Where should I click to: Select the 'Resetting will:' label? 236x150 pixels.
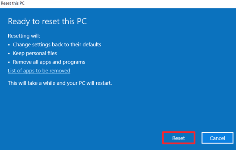pos(24,36)
